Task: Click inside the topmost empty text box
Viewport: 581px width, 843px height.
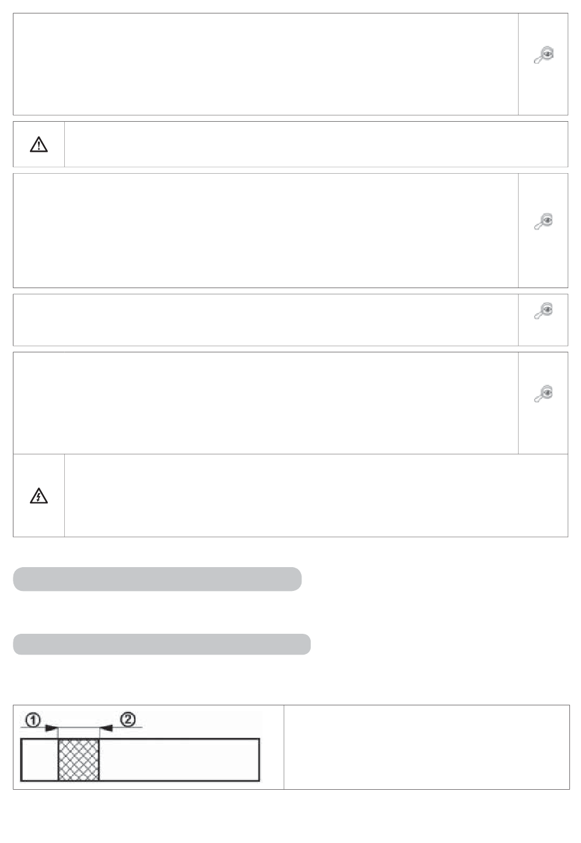Action: pyautogui.click(x=265, y=64)
